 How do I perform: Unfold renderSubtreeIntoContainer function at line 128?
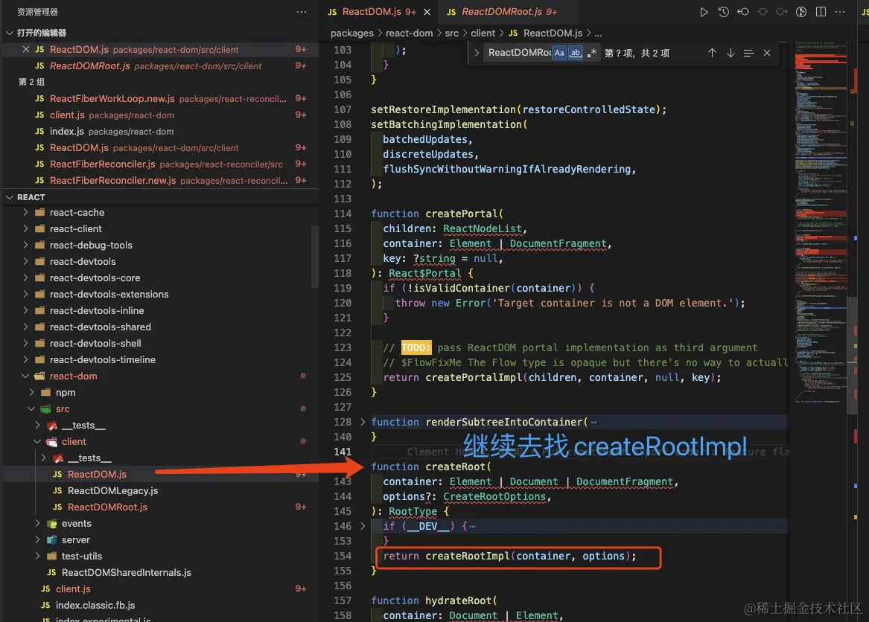pos(363,422)
